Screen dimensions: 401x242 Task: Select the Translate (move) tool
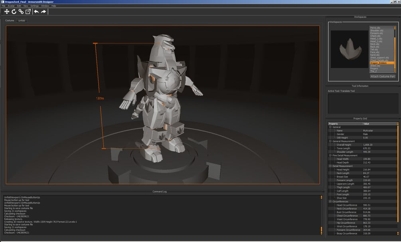tap(7, 12)
